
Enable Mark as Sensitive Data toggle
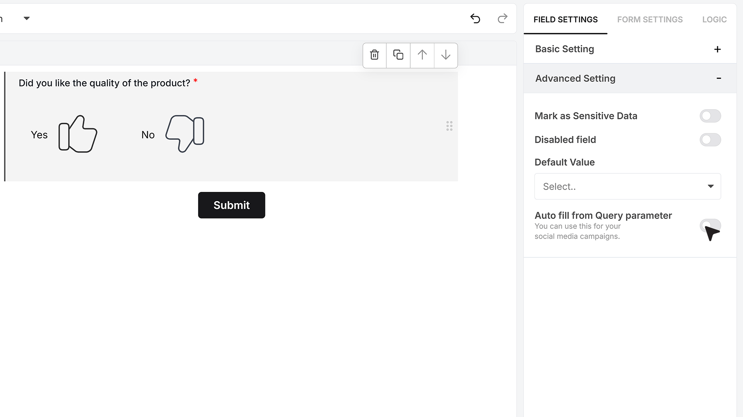coord(710,116)
